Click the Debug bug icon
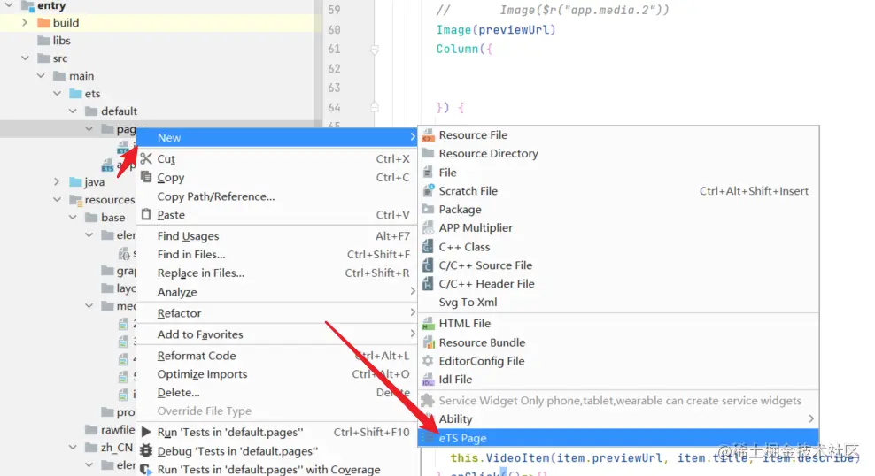Image resolution: width=875 pixels, height=476 pixels. pyautogui.click(x=146, y=450)
